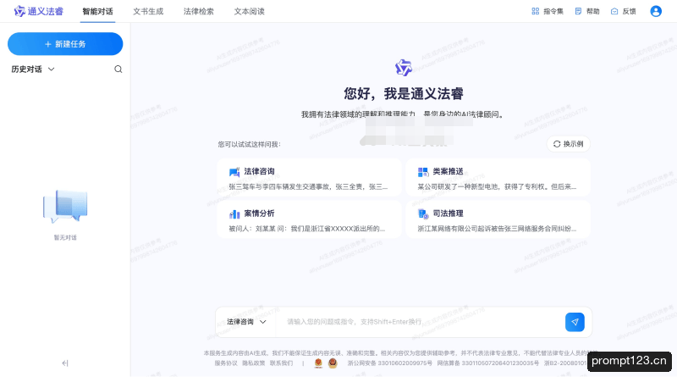Viewport: 677px width, 377px height.
Task: Open the 指令集 grid icon
Action: 536,11
